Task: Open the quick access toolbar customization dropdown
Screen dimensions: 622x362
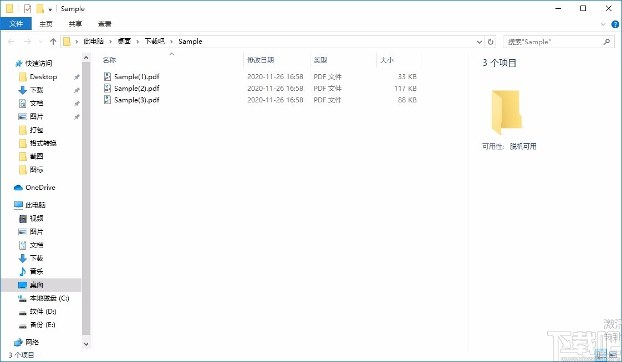Action: click(50, 9)
